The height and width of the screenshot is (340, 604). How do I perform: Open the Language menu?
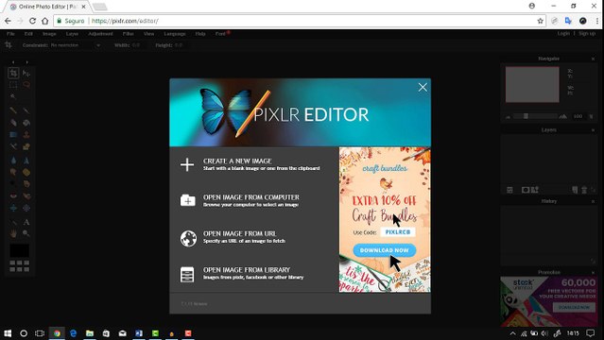[x=175, y=34]
